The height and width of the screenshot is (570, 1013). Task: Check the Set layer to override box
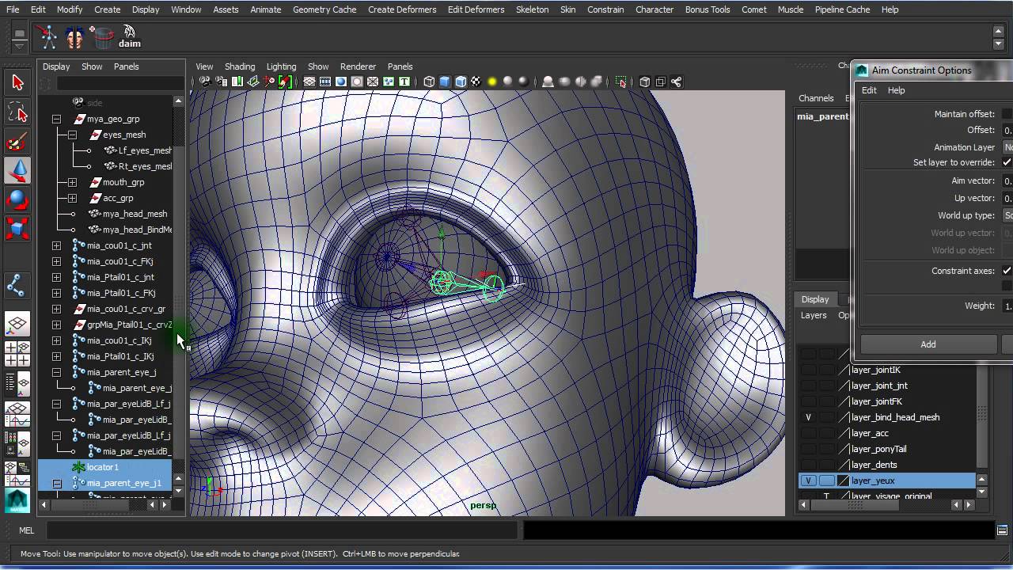point(1007,162)
